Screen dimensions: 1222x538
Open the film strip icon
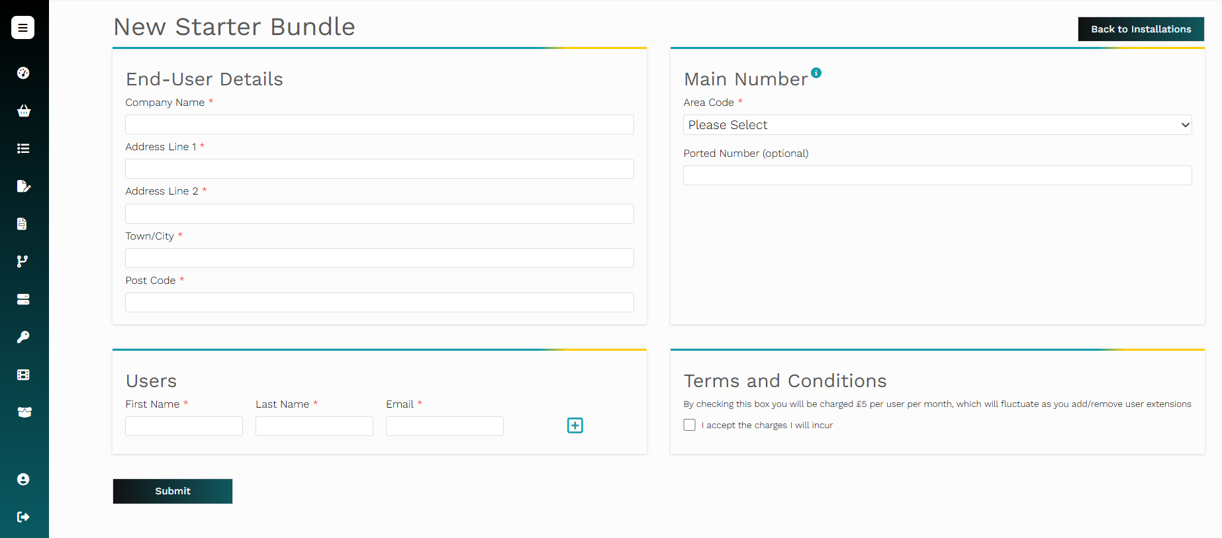pos(23,375)
